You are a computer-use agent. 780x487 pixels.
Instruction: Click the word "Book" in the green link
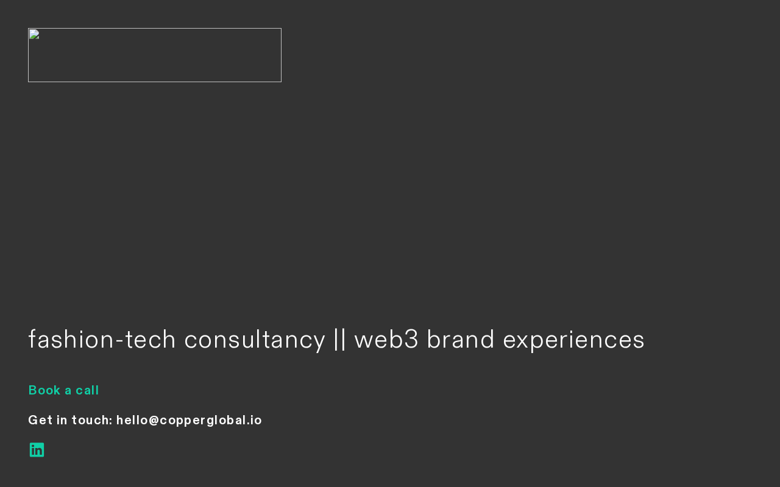pyautogui.click(x=44, y=391)
